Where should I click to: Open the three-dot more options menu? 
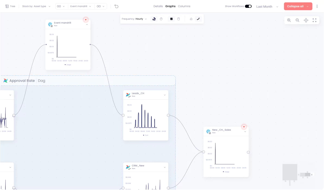coord(317,6)
